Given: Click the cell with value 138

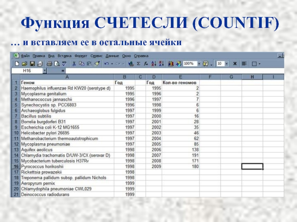Looking at the screenshot, I should (181, 150).
